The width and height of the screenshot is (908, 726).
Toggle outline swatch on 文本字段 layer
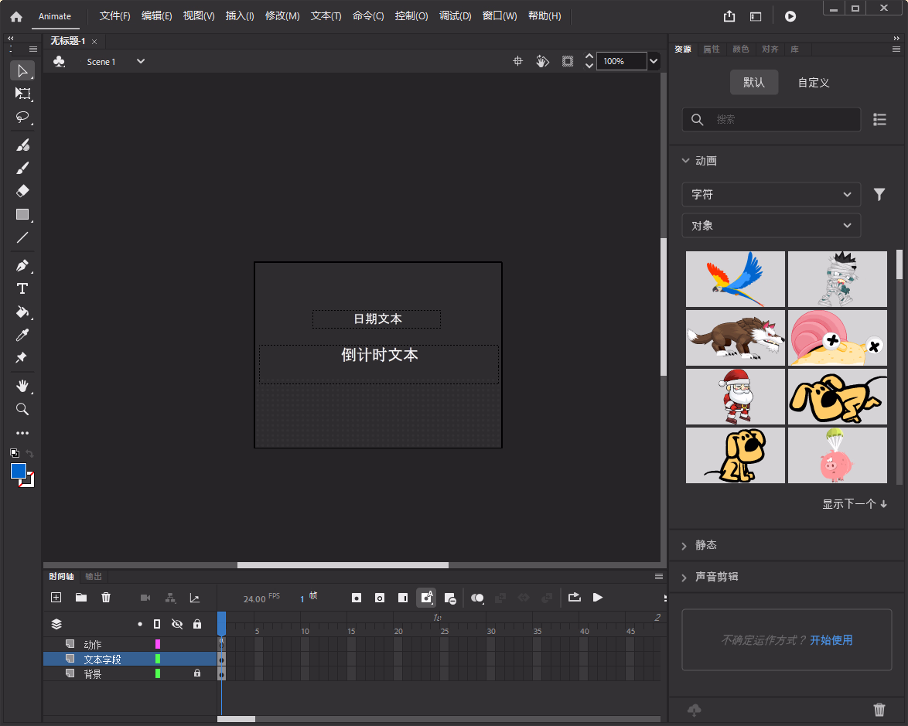click(158, 659)
